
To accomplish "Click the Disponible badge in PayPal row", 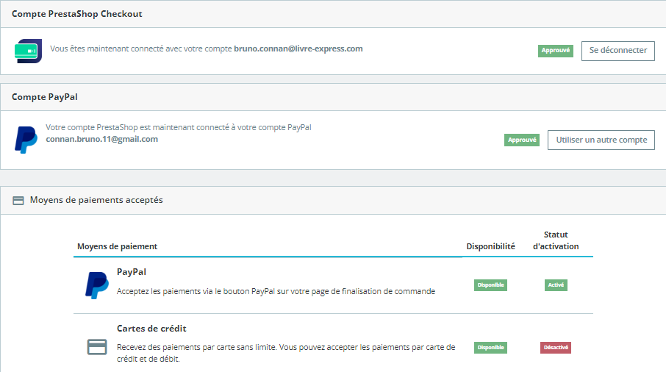I will [x=490, y=285].
